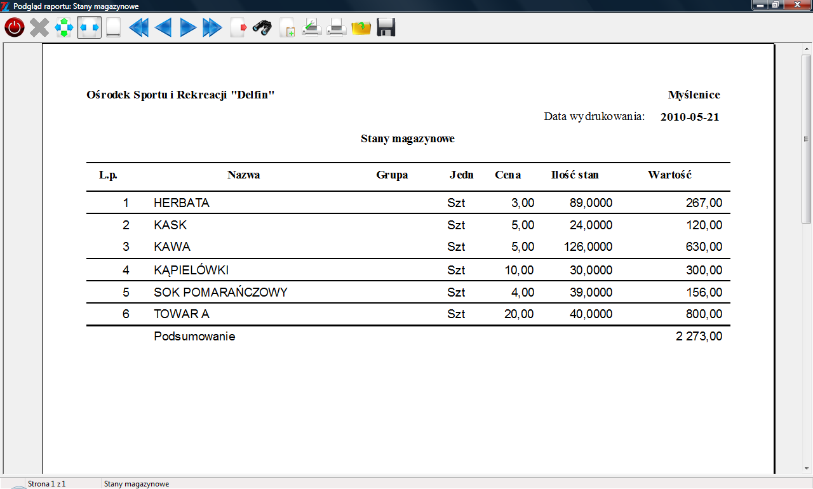Click the red power button to close preview

15,27
